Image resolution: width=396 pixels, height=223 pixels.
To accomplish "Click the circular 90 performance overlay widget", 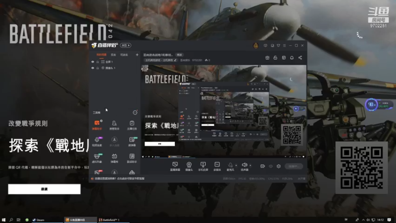I will tap(371, 105).
